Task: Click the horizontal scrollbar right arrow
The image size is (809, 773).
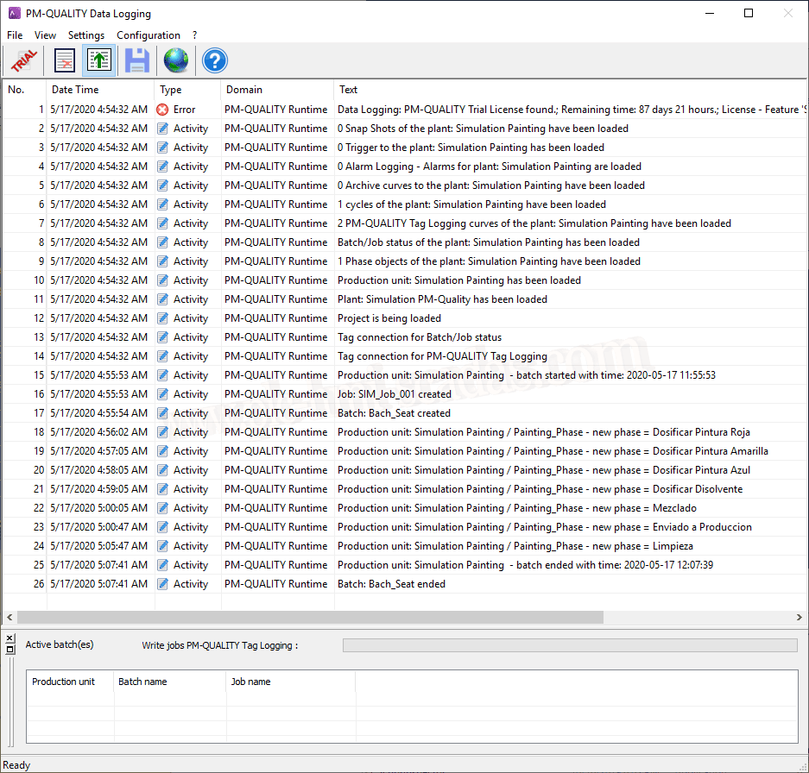Action: pyautogui.click(x=800, y=618)
